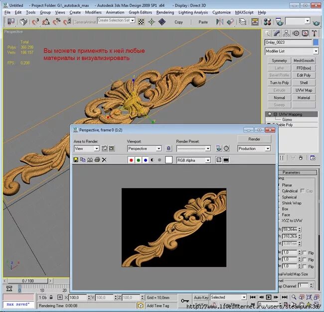Collapse the UVW Mapping modifier tree
The width and height of the screenshot is (324, 312).
(275, 114)
